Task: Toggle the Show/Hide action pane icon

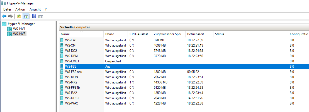Action: point(41,16)
